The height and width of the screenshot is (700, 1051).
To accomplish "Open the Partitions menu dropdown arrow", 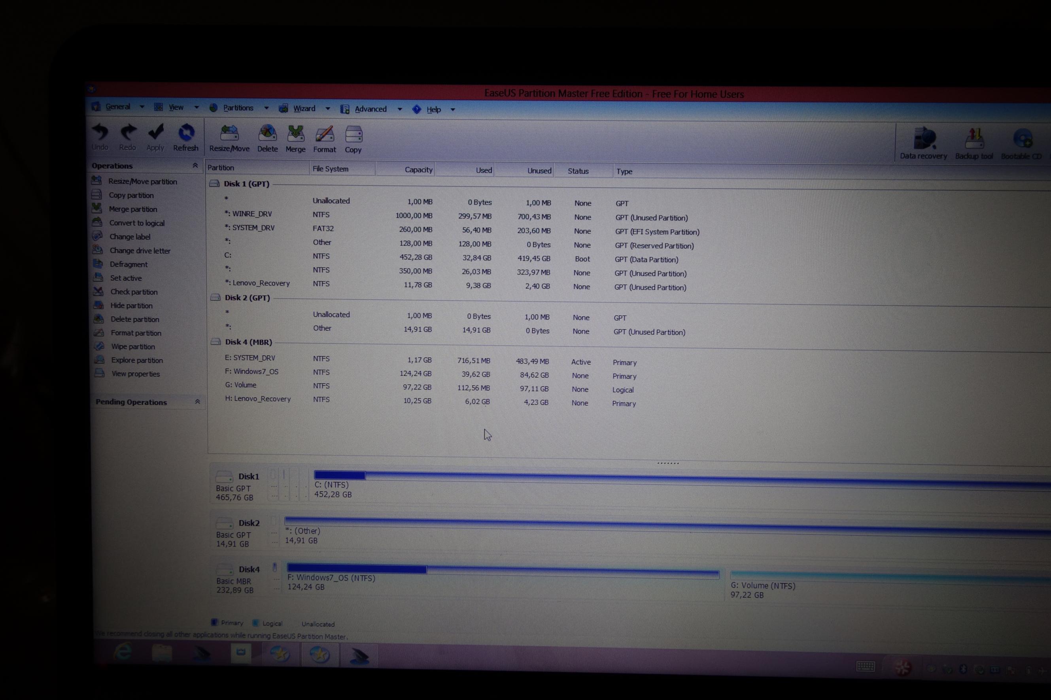I will click(x=267, y=108).
